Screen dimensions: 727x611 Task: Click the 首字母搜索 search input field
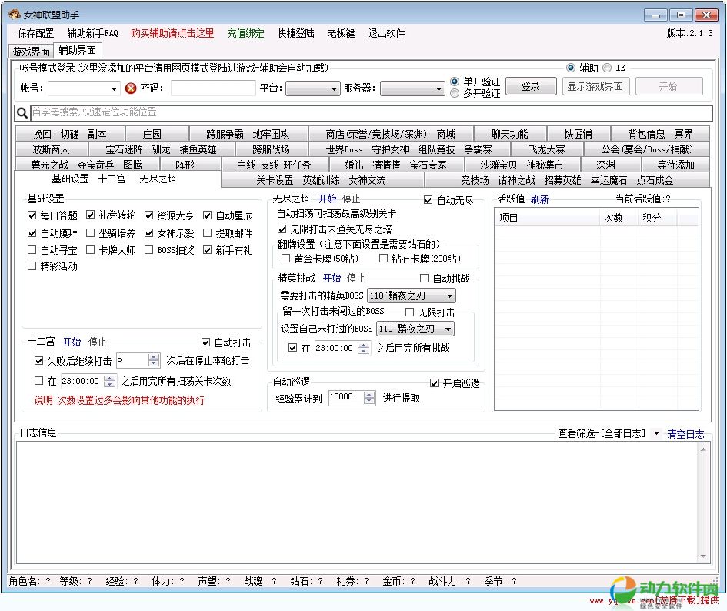coord(369,112)
